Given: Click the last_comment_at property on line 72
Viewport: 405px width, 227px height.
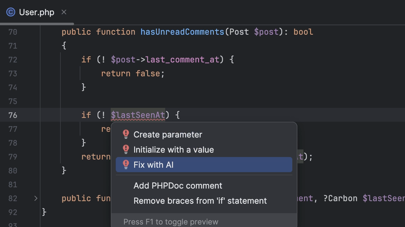Looking at the screenshot, I should (x=183, y=60).
